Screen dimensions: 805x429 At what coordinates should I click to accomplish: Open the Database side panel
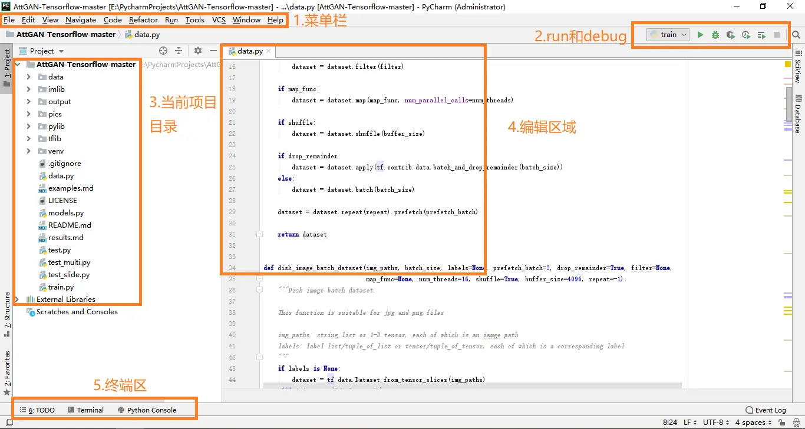798,114
